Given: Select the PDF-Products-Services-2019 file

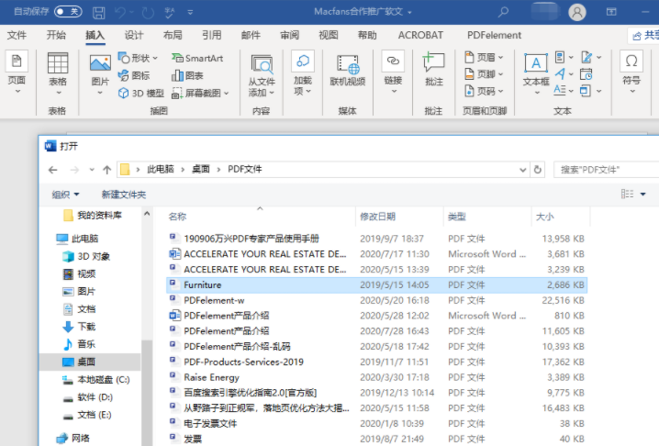Looking at the screenshot, I should pos(376,362).
